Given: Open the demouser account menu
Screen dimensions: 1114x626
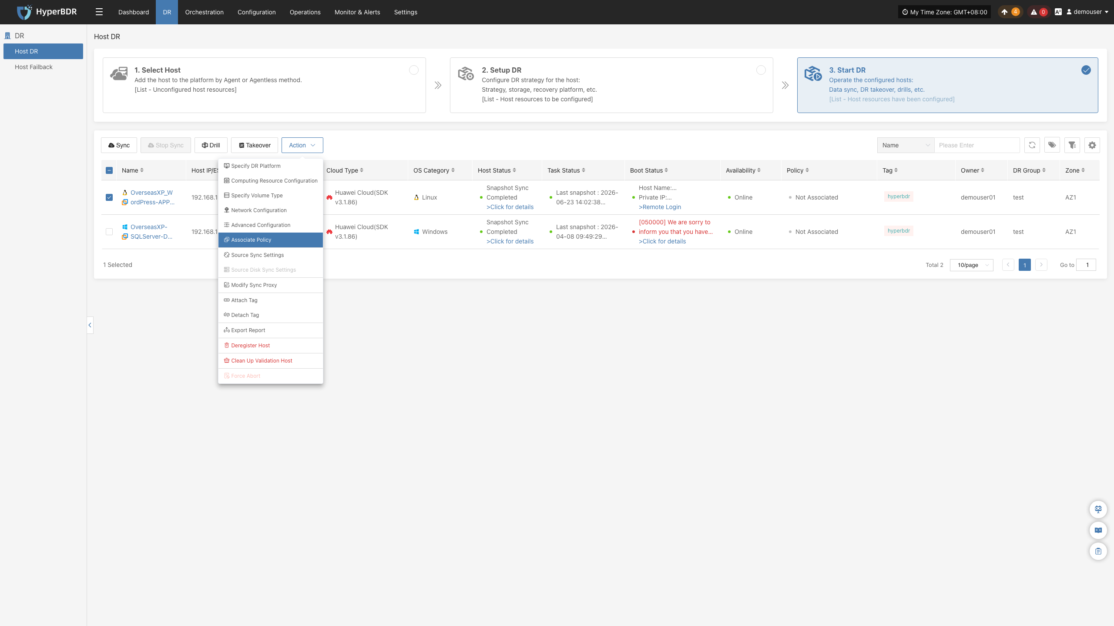Looking at the screenshot, I should coord(1087,12).
